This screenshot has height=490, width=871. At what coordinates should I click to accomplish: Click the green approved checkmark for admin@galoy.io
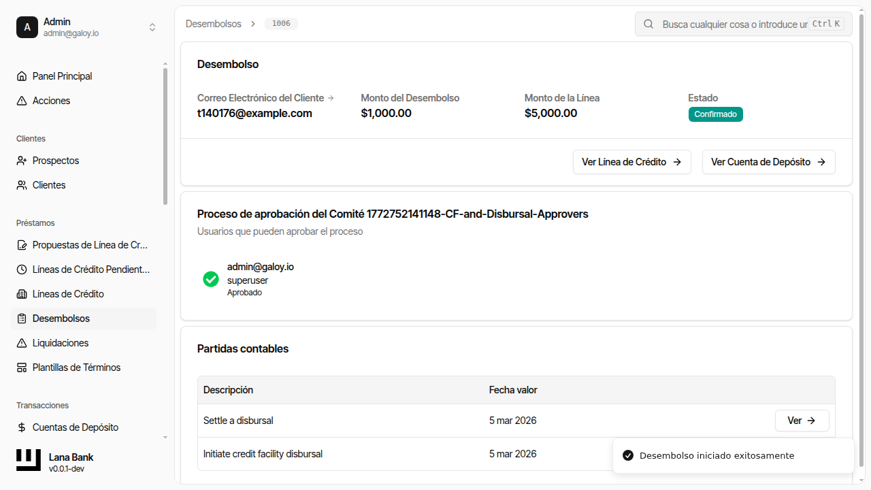211,279
